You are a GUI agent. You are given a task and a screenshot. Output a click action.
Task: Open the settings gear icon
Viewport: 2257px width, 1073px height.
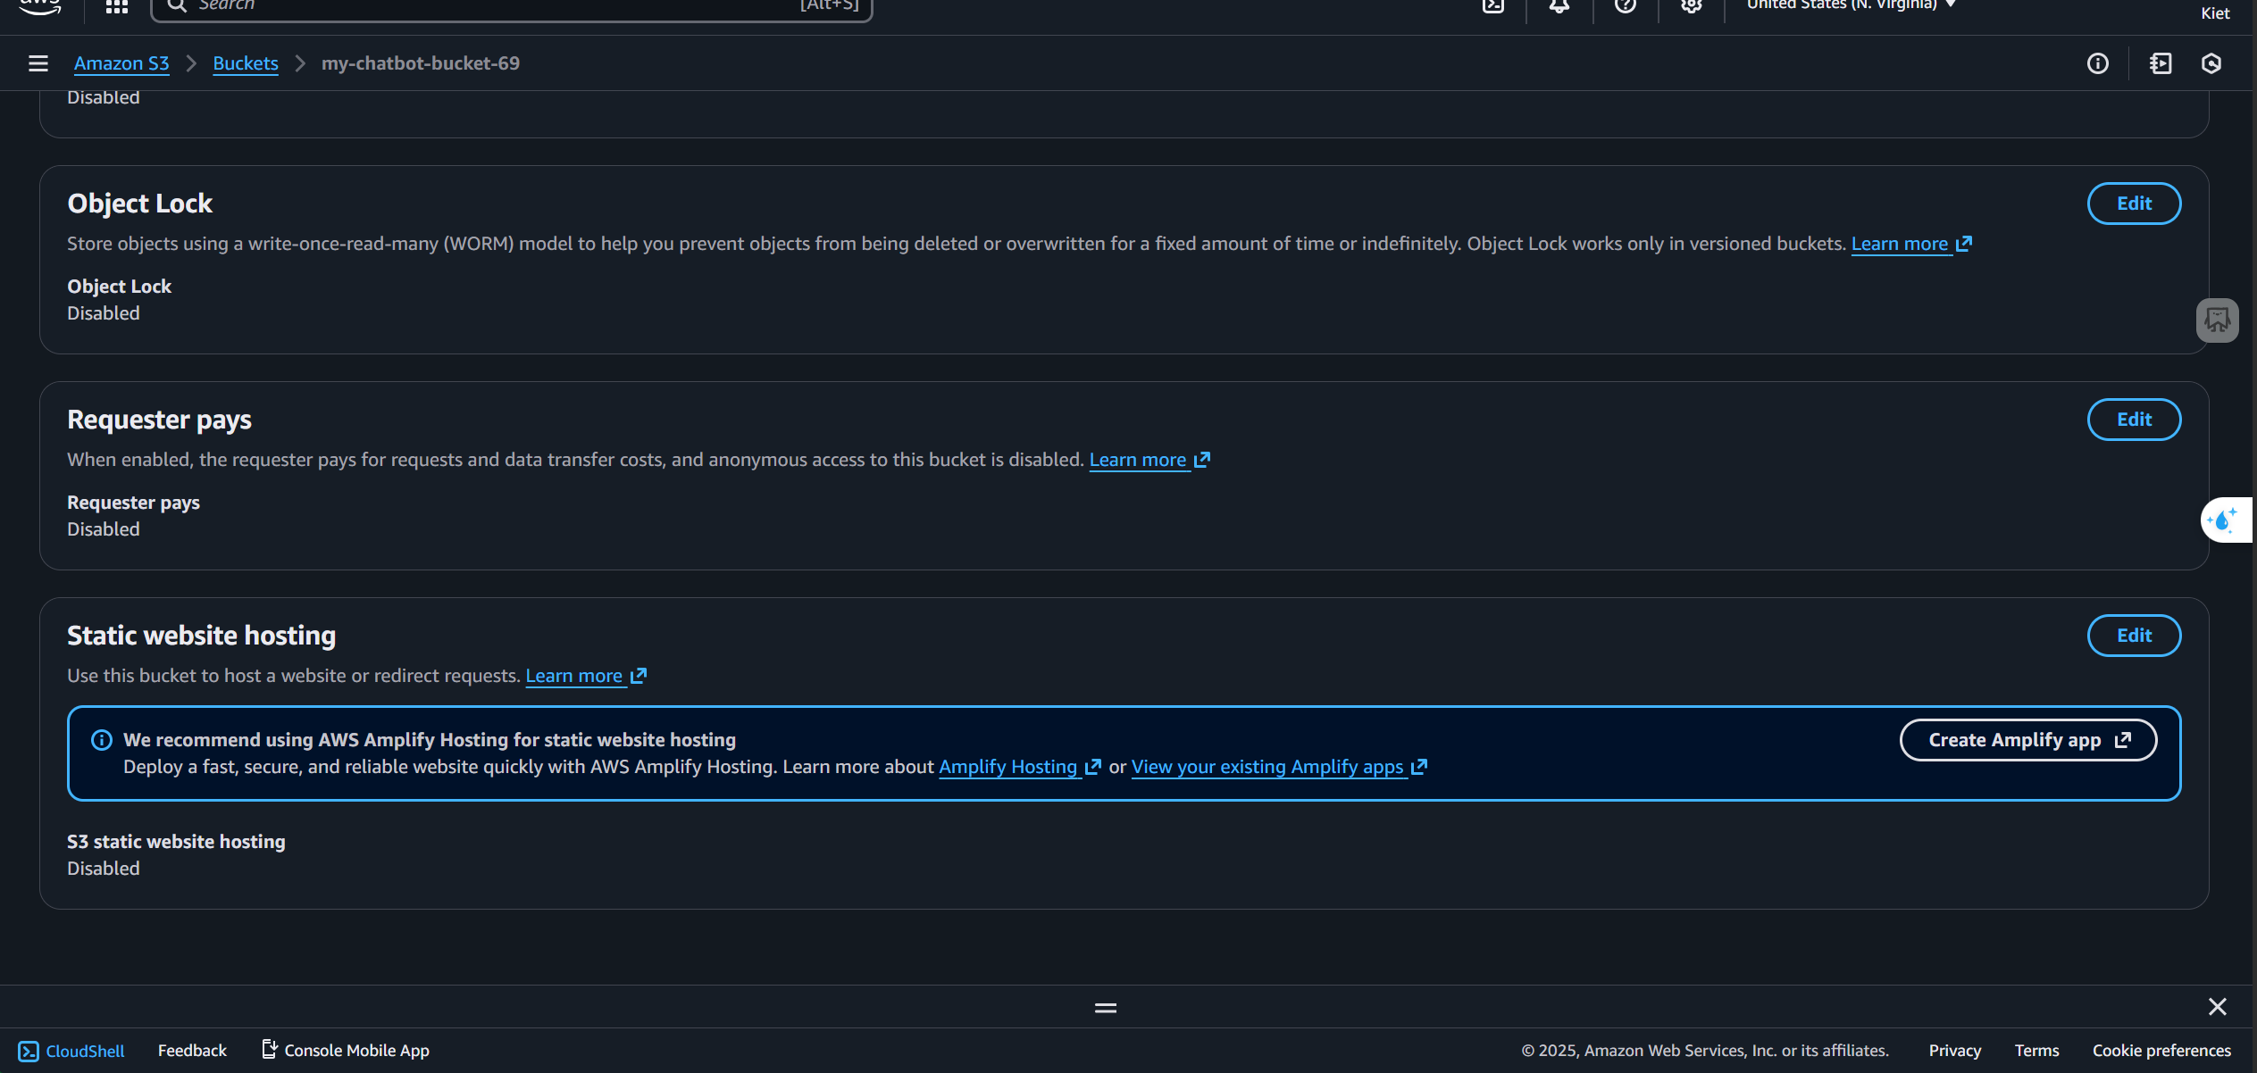click(x=1690, y=7)
